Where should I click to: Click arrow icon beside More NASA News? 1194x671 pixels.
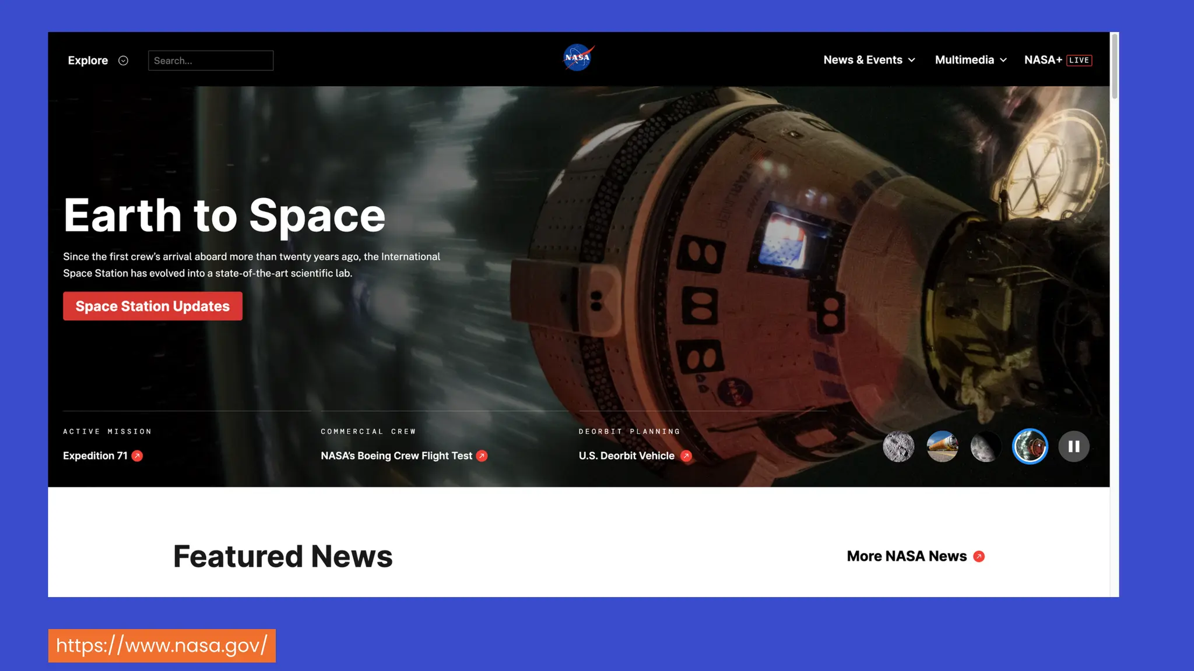(x=979, y=556)
